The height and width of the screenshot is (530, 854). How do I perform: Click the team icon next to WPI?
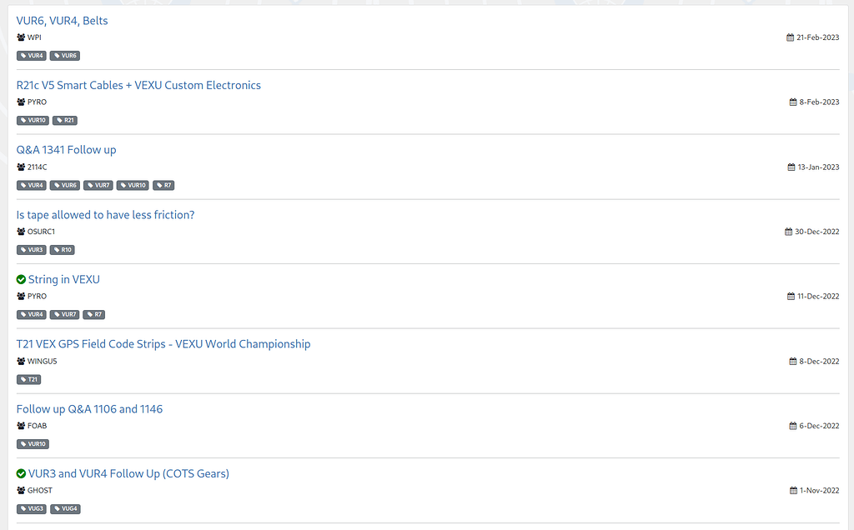[x=21, y=37]
